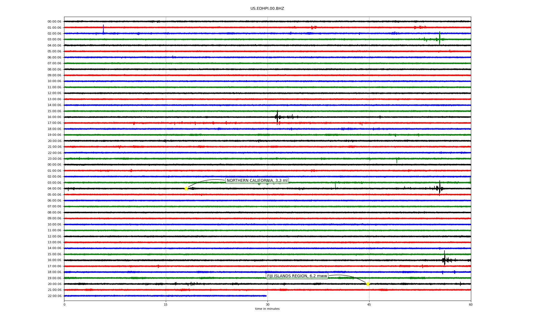Click the topmost 00:00:06 row label
Screen dimensions: 535x334
click(54, 22)
